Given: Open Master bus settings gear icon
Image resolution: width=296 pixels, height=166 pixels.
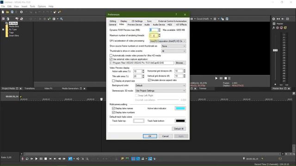Looking at the screenshot, I should 273,19.
